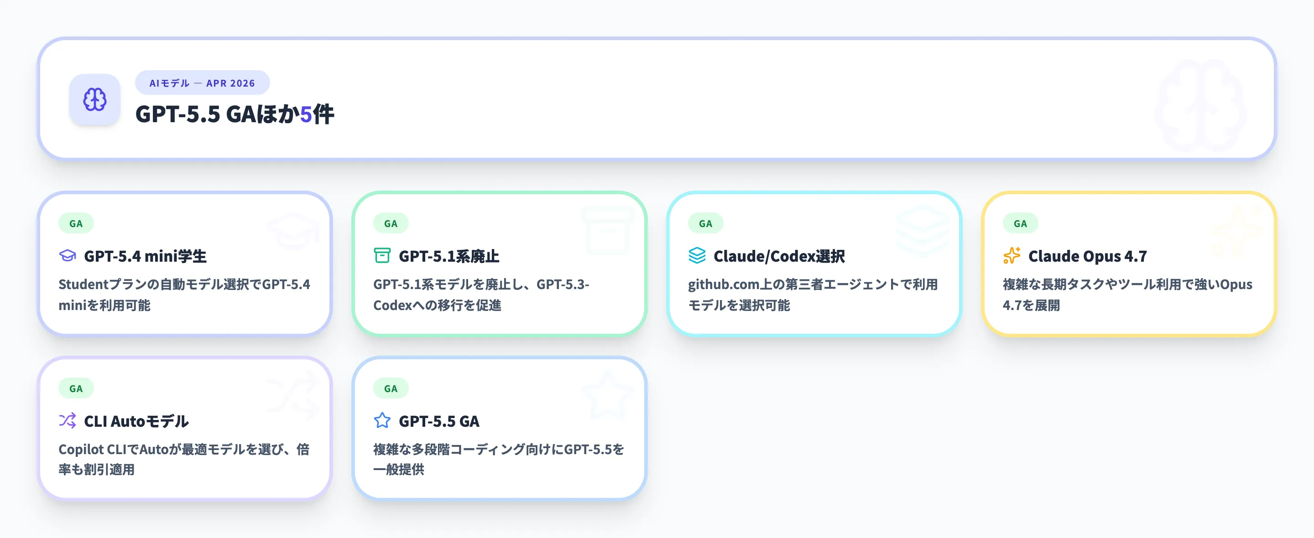This screenshot has height=538, width=1314.
Task: Open the GPT-5.1系廃止 card title
Action: click(x=449, y=256)
